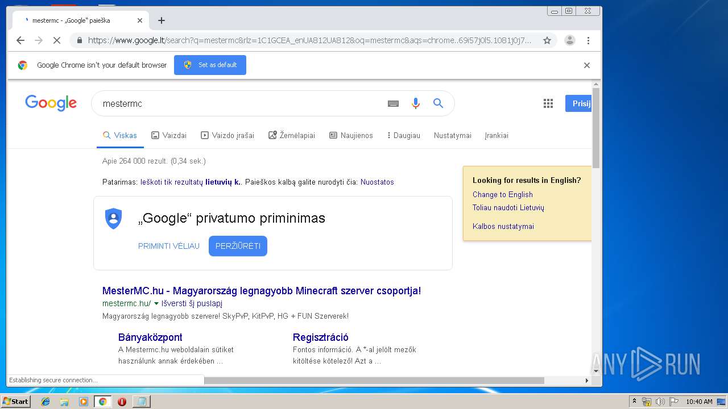Viewport: 728px width, 409px height.
Task: Stop loading the page
Action: (57, 40)
